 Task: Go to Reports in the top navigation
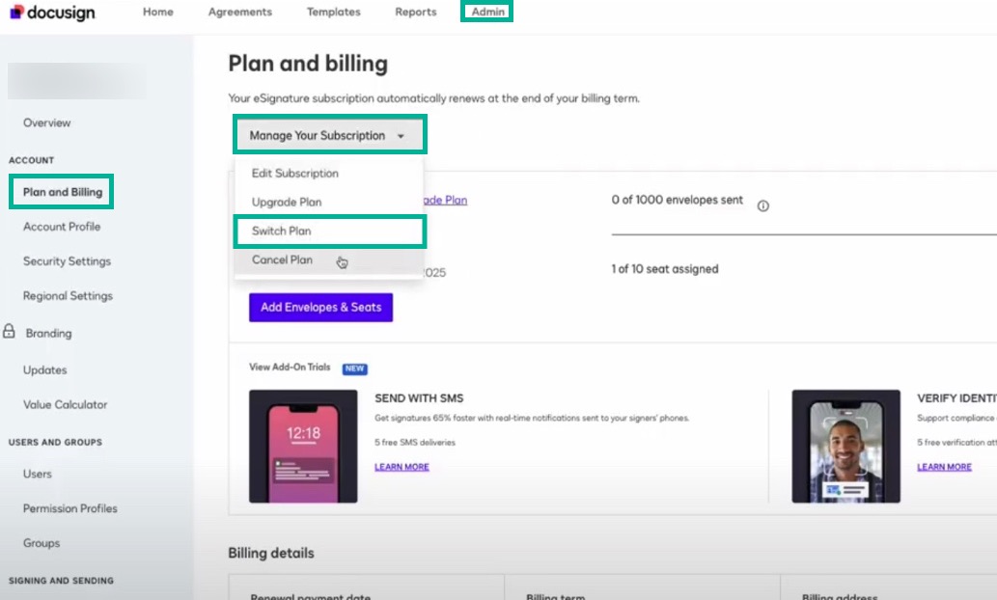pos(415,12)
